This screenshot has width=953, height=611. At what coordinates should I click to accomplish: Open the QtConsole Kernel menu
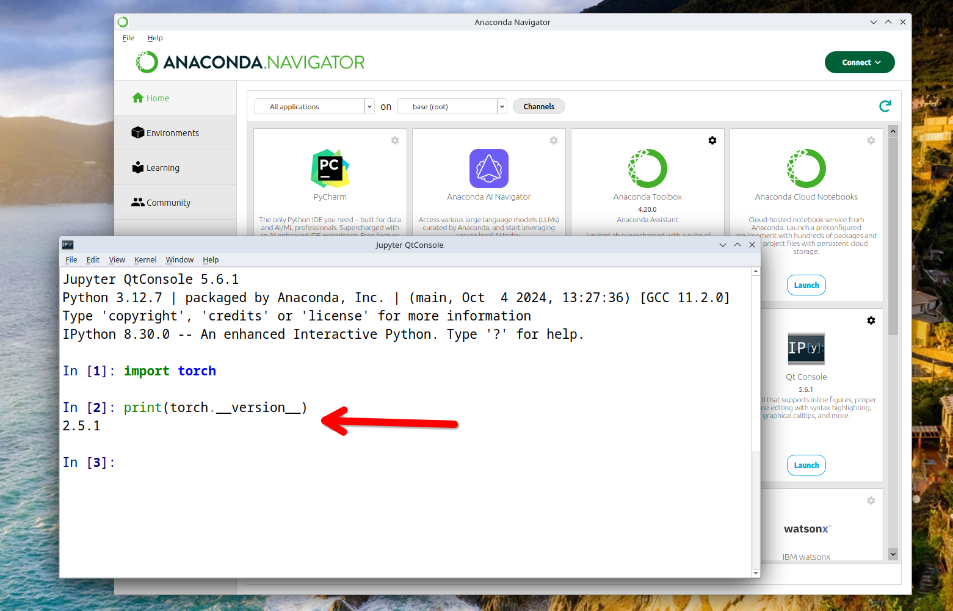145,260
